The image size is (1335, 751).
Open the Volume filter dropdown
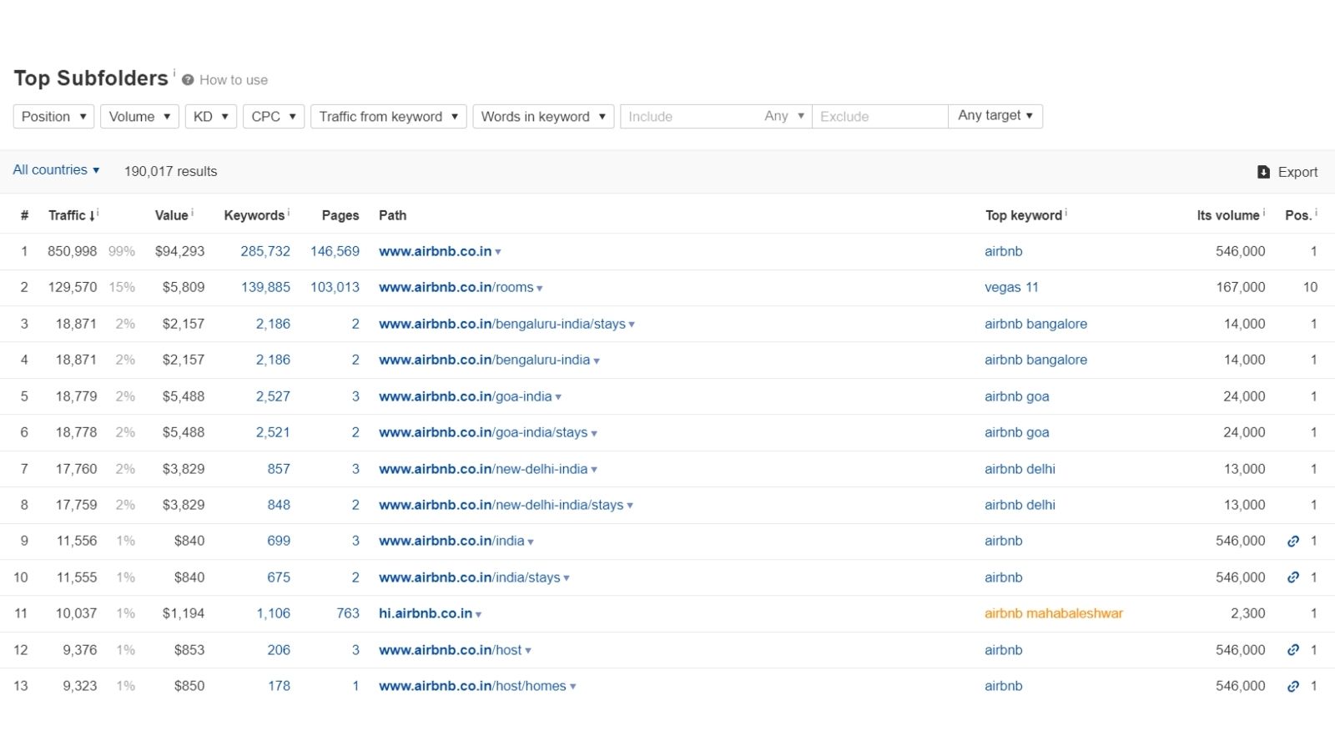pyautogui.click(x=139, y=117)
